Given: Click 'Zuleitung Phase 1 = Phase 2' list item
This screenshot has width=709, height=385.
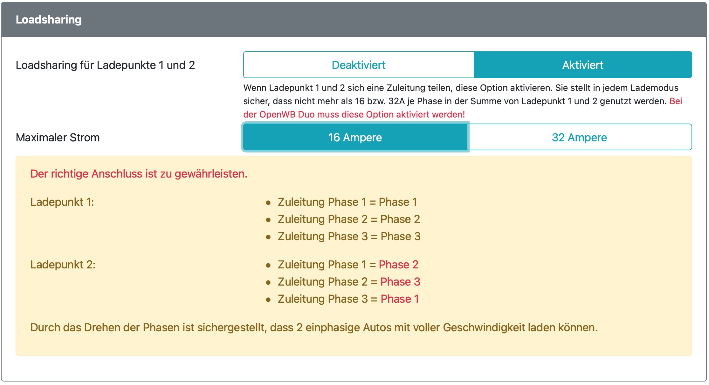Looking at the screenshot, I should point(348,265).
